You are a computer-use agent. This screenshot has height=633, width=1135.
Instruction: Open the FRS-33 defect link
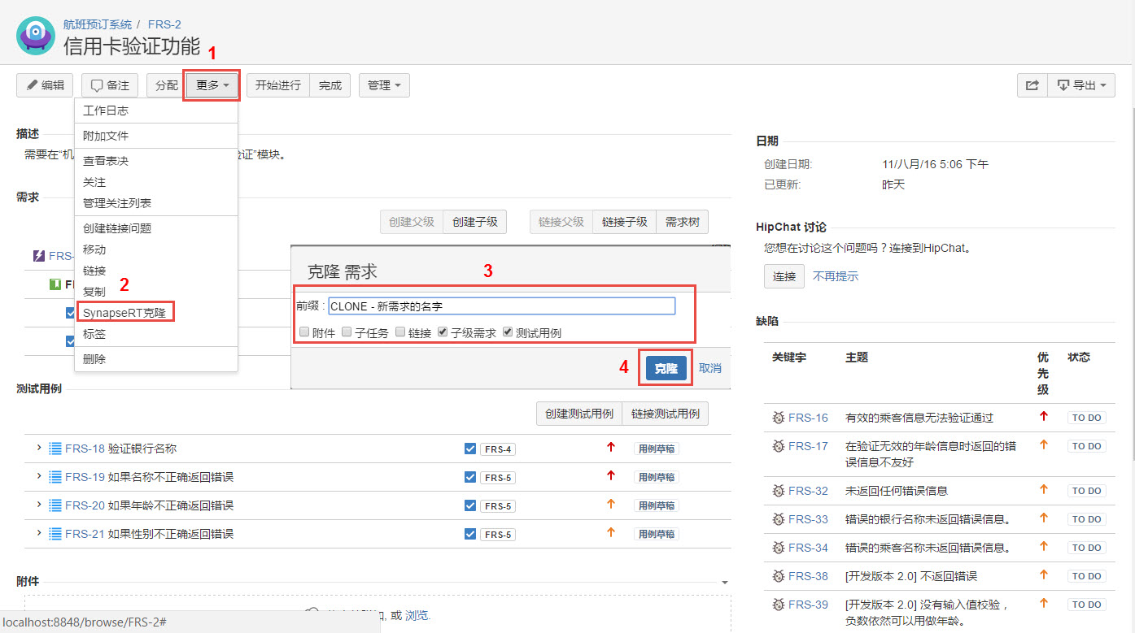[x=808, y=519]
